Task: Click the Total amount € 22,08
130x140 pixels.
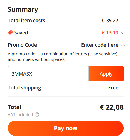Action: (112, 107)
